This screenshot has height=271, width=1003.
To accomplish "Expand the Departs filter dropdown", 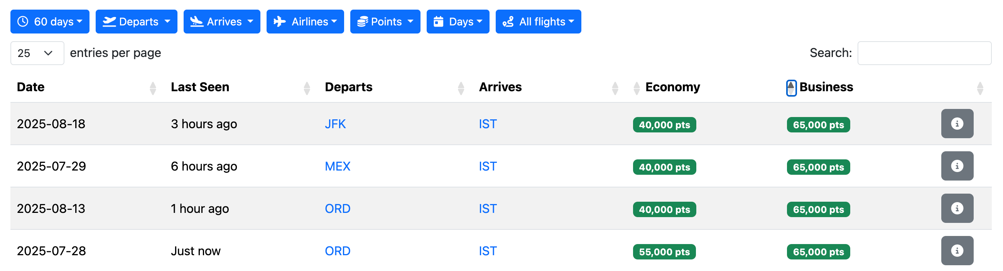I will (x=136, y=21).
